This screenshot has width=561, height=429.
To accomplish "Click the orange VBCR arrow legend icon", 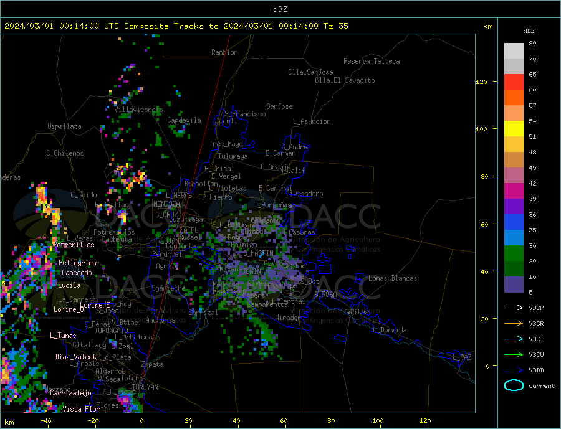I will tap(514, 324).
